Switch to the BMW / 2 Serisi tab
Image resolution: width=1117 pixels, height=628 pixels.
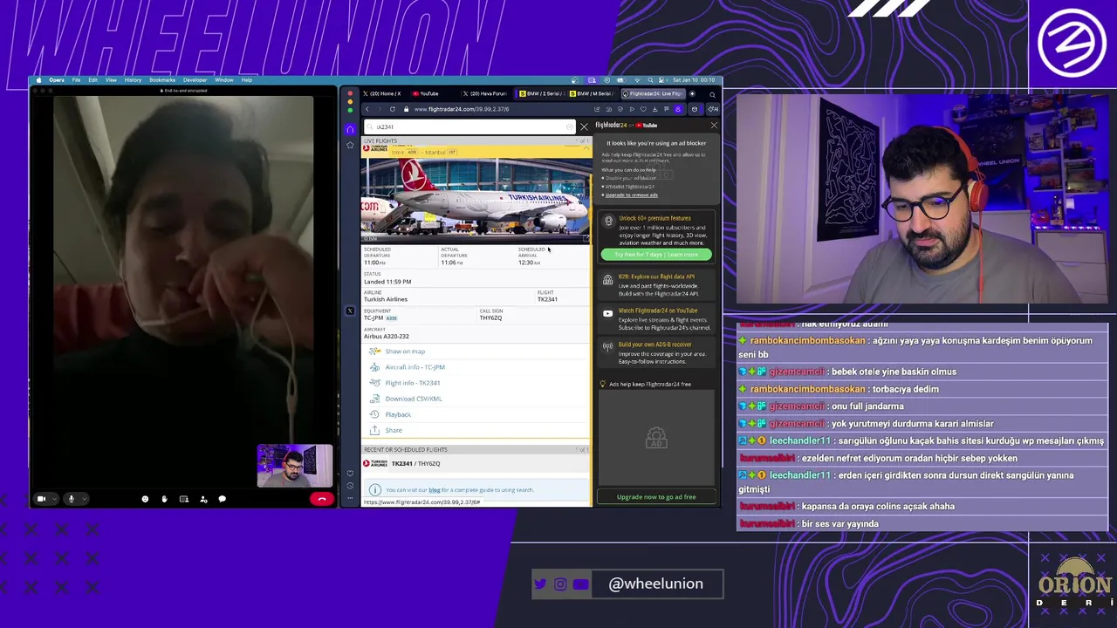(540, 93)
